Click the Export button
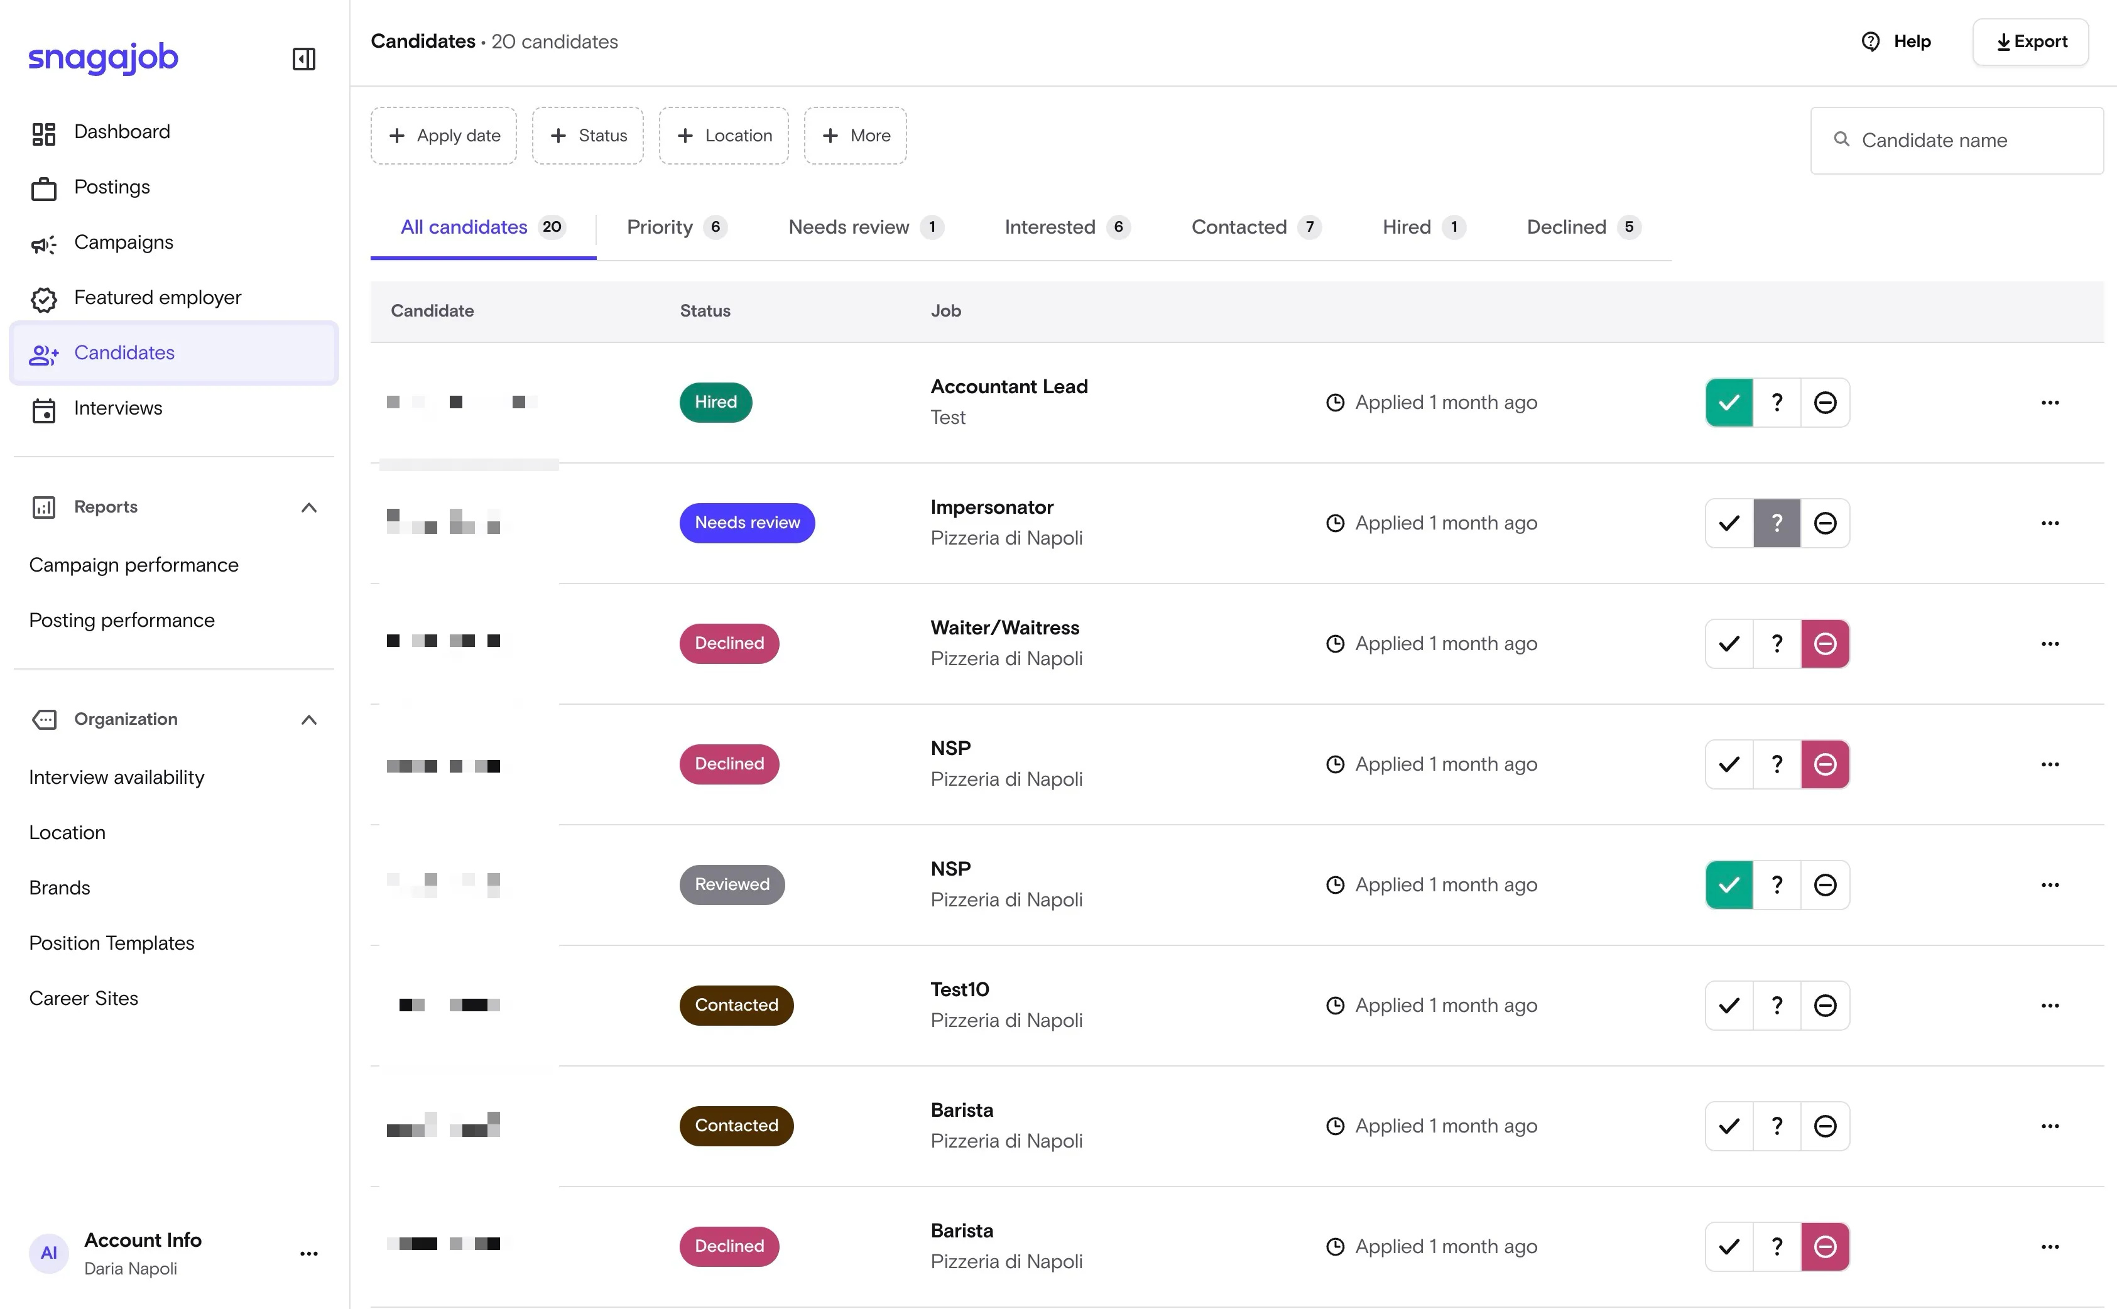Viewport: 2117px width, 1309px height. pos(2030,41)
